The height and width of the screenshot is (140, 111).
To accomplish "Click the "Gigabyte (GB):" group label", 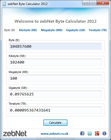I will click(18, 88).
